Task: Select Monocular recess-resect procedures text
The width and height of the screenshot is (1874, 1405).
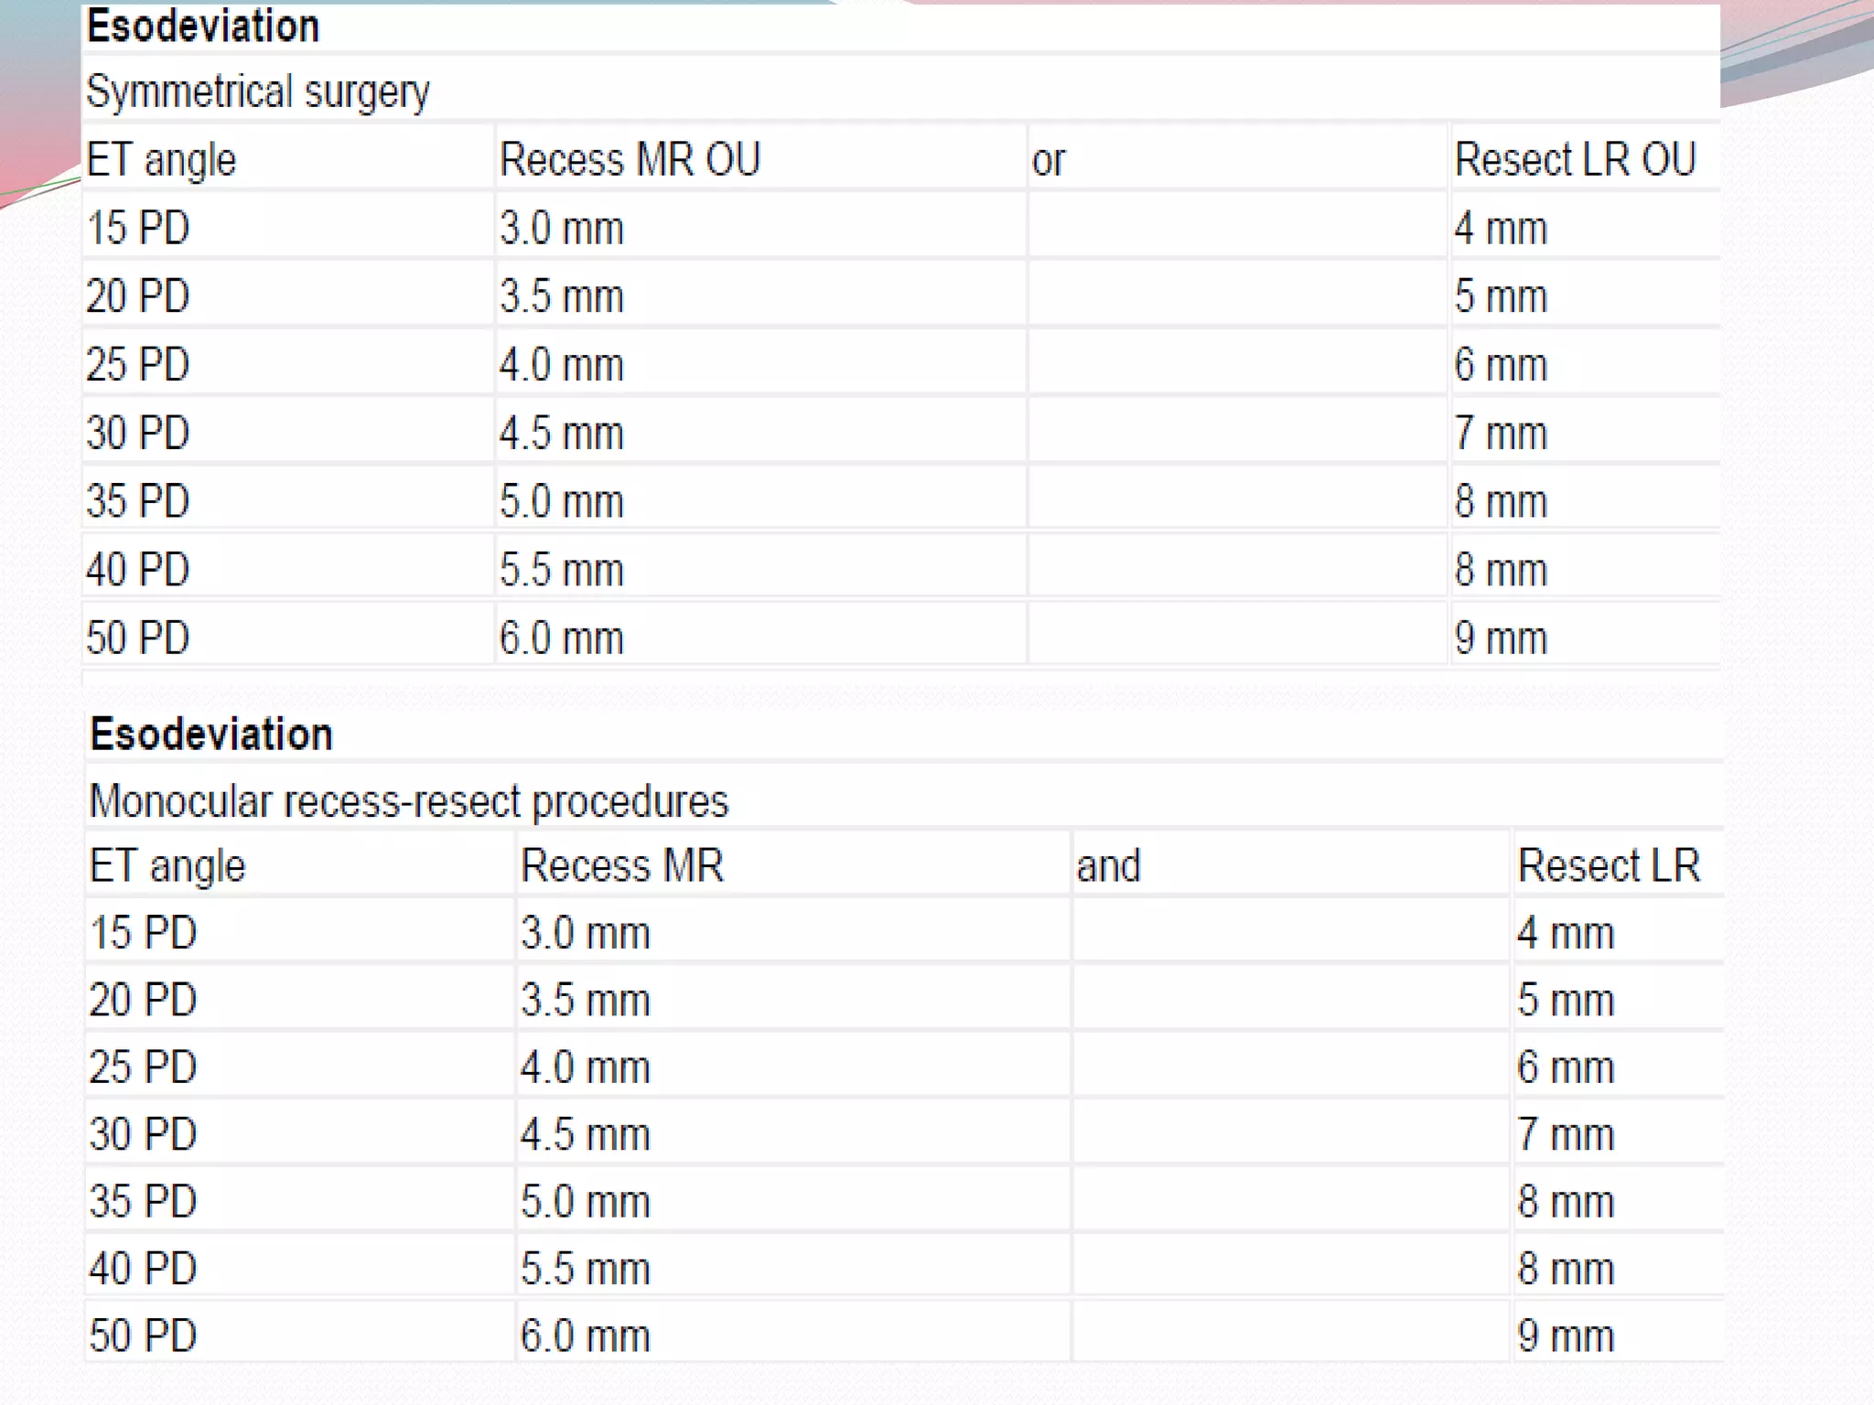Action: [x=408, y=801]
